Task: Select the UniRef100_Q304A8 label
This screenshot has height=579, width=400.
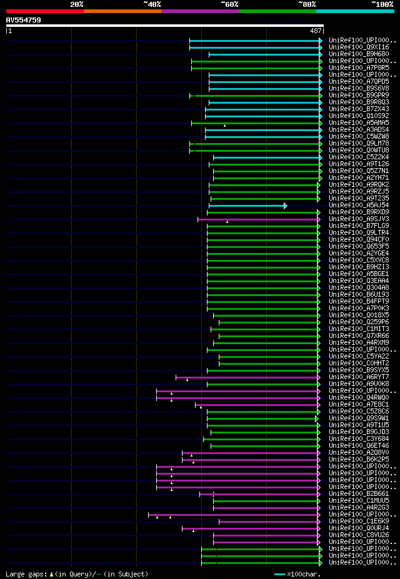Action: pyautogui.click(x=359, y=287)
